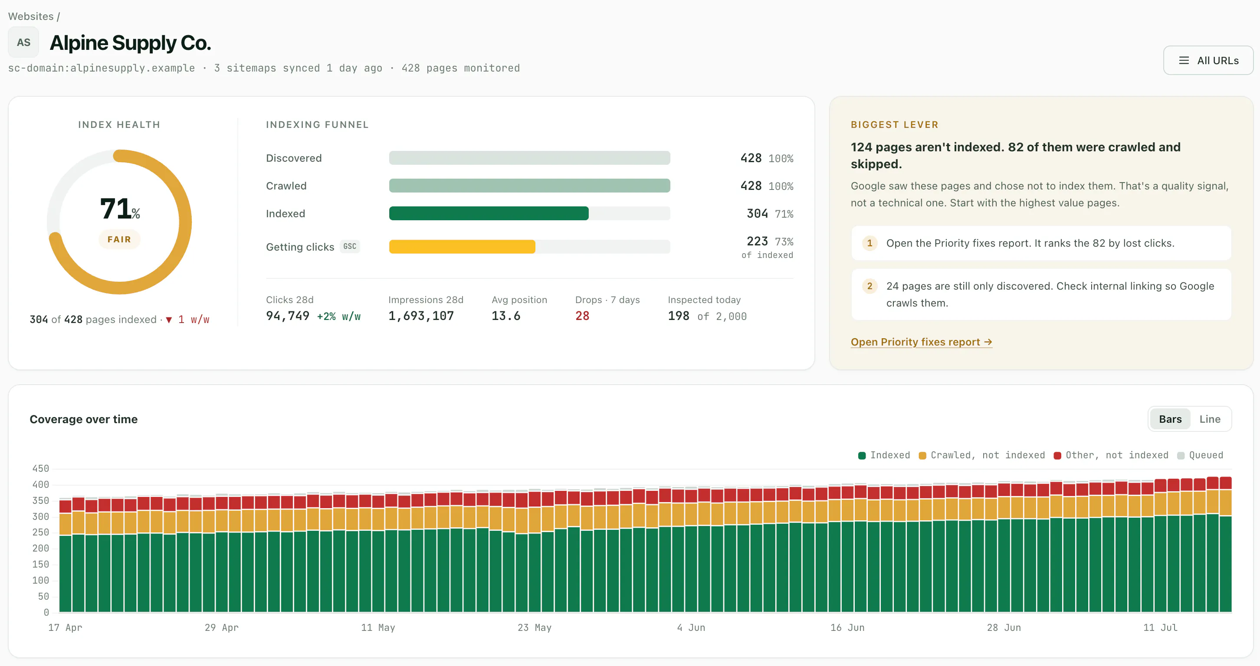Click the 11 Jul axis date
The width and height of the screenshot is (1260, 666).
pos(1160,627)
